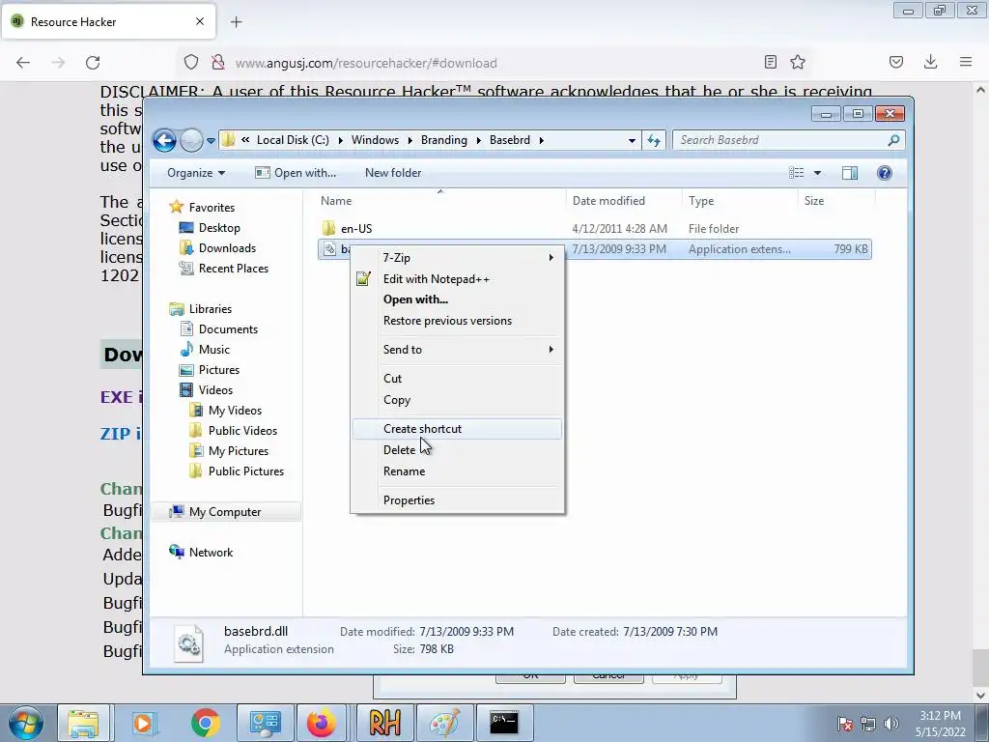Click the change view icon

click(x=797, y=173)
